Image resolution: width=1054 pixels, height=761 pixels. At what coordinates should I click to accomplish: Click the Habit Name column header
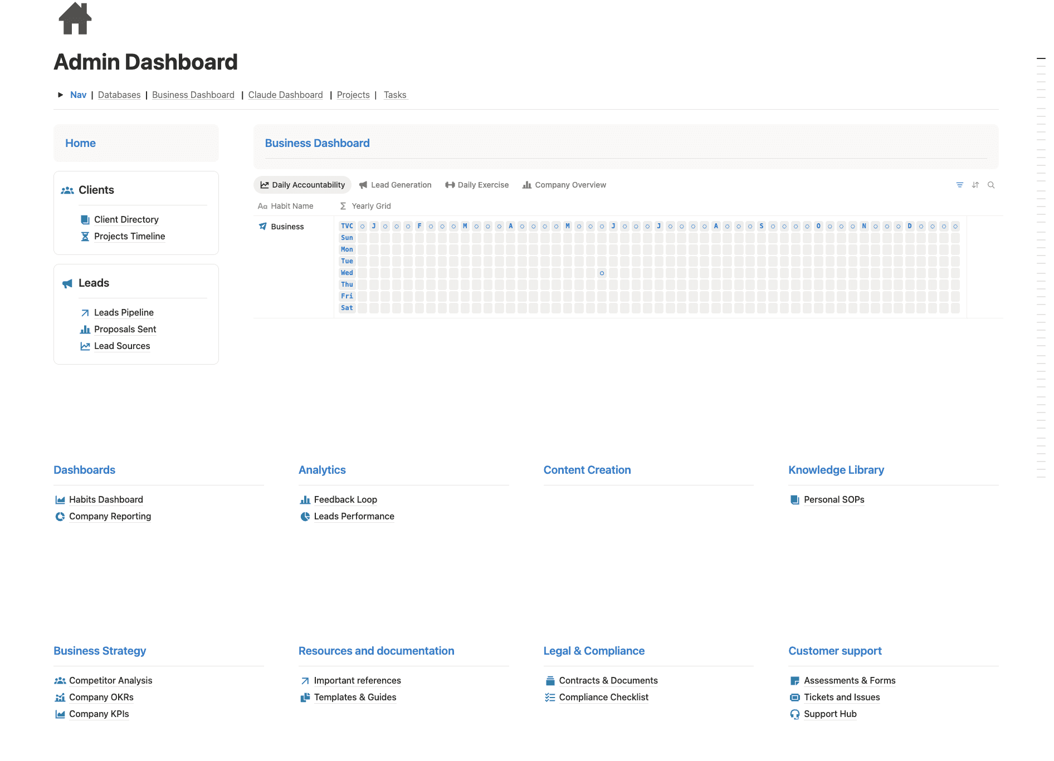[286, 206]
